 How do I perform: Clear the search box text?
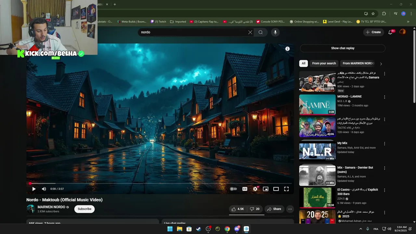coord(250,32)
